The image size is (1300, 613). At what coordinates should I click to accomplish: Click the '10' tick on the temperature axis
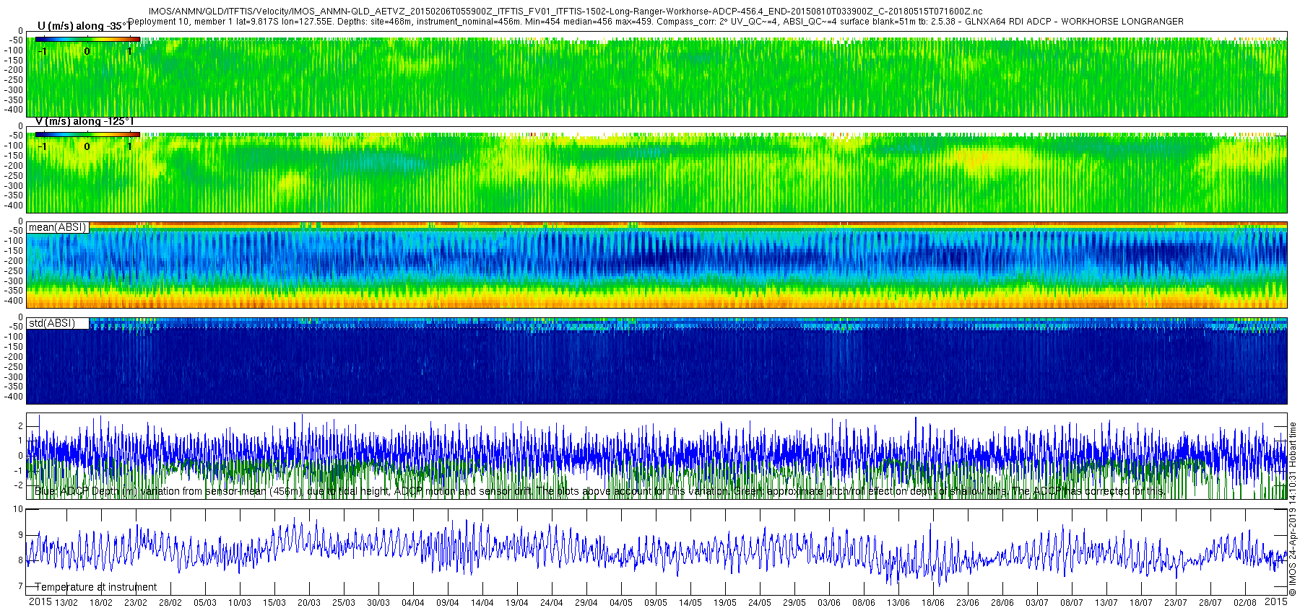tap(19, 509)
